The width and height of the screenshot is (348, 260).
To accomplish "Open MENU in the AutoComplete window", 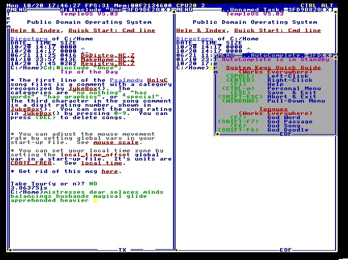I will pos(226,55).
